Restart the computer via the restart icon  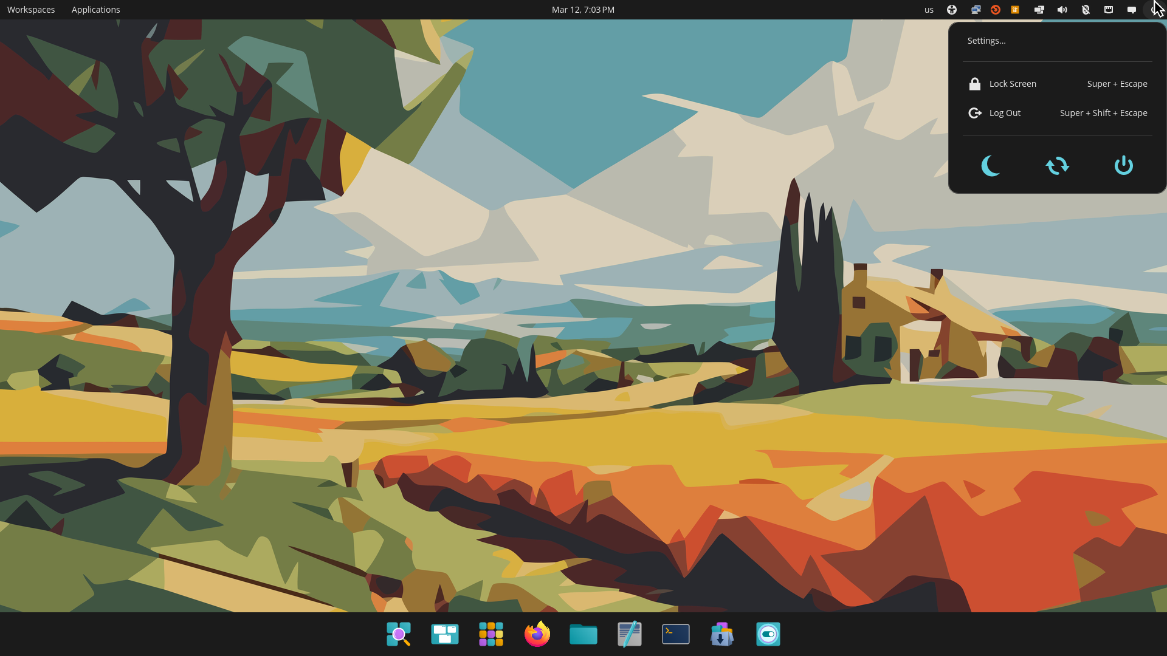click(x=1057, y=165)
